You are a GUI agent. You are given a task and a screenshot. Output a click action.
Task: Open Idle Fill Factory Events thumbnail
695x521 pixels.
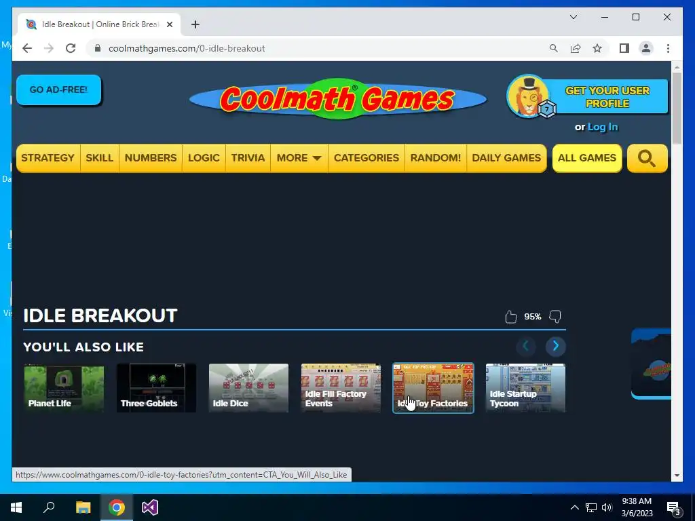341,388
